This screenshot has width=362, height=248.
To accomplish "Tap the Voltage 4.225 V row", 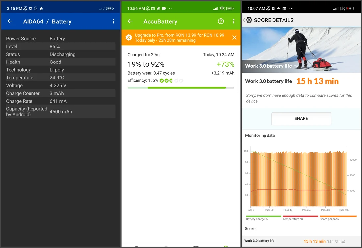I will point(60,86).
